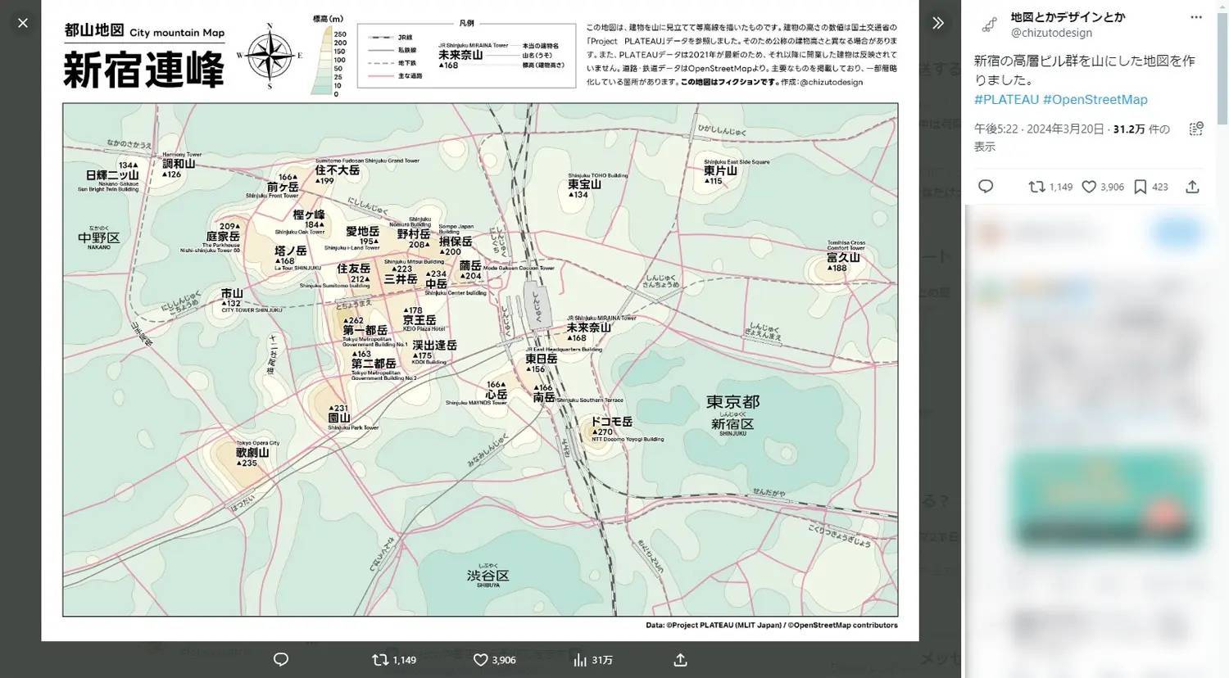1229x678 pixels.
Task: Click the 東宝山 peak label
Action: [x=584, y=184]
